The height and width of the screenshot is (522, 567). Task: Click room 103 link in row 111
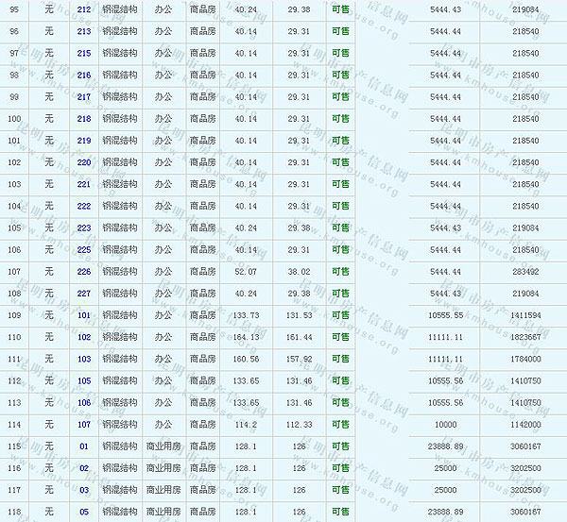click(84, 359)
